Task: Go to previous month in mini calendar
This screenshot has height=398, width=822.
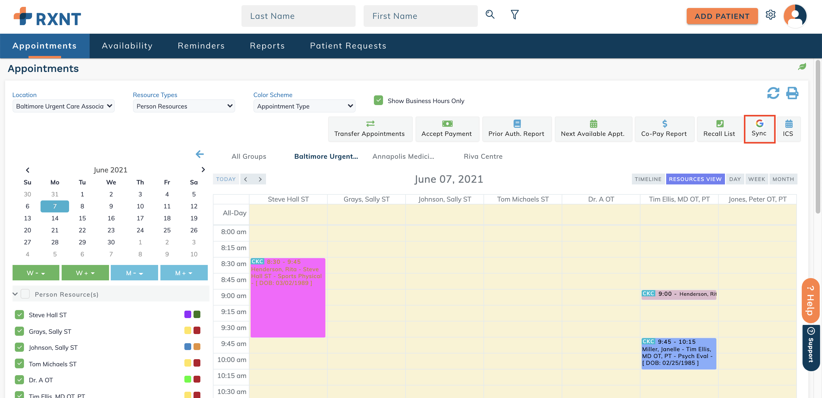Action: click(x=28, y=170)
